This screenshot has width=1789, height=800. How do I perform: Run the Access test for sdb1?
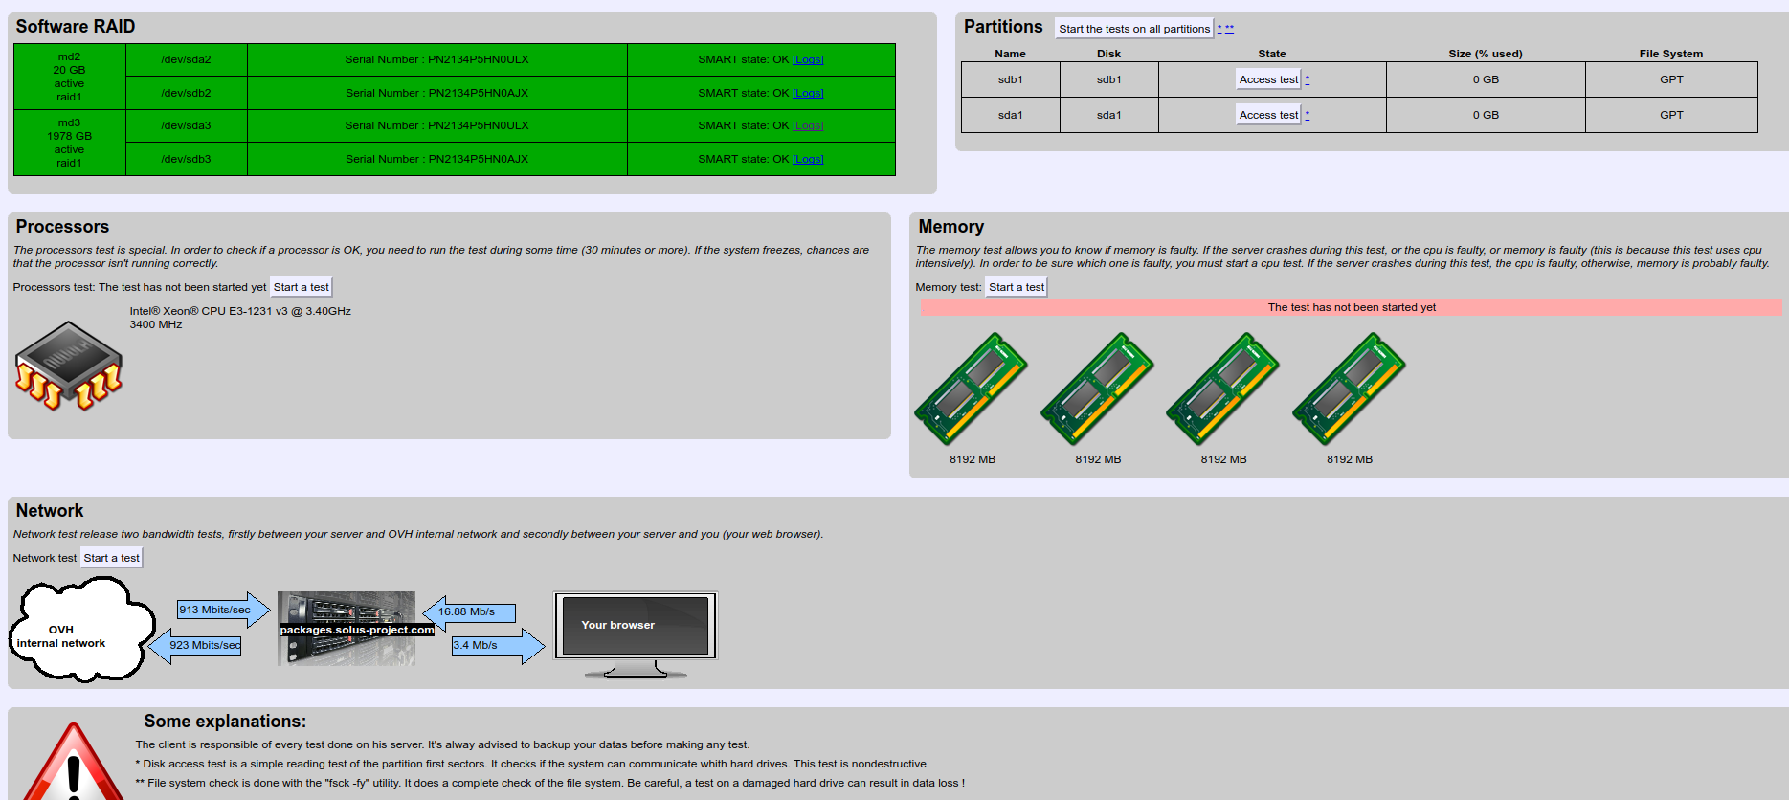(1268, 79)
